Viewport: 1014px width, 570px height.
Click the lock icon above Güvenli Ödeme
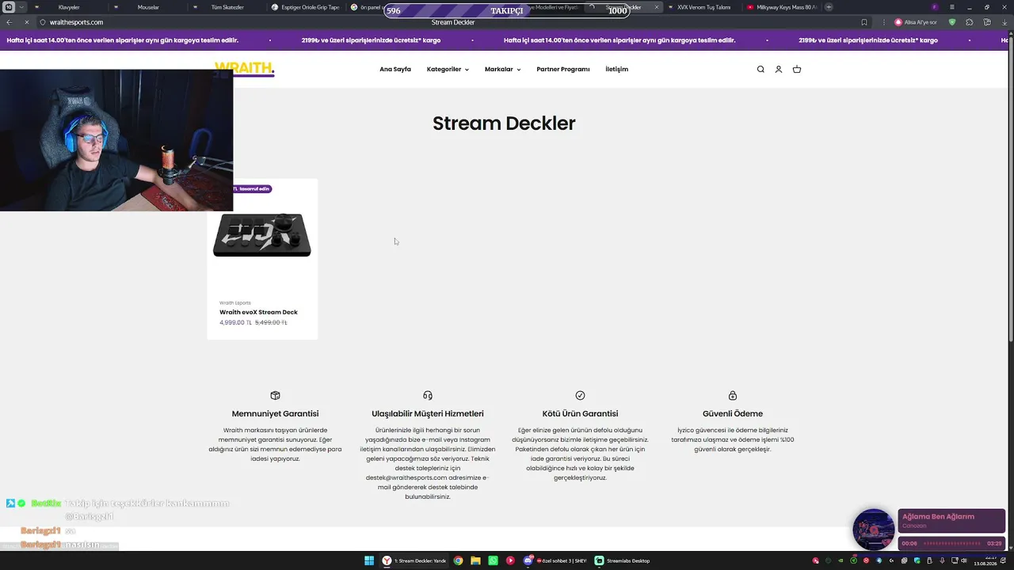tap(733, 395)
